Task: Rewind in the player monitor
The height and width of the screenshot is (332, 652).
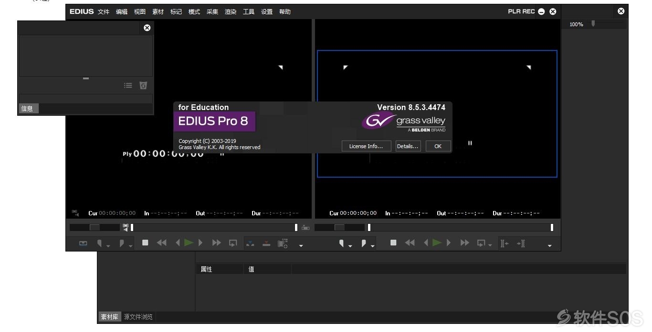Action: 162,243
